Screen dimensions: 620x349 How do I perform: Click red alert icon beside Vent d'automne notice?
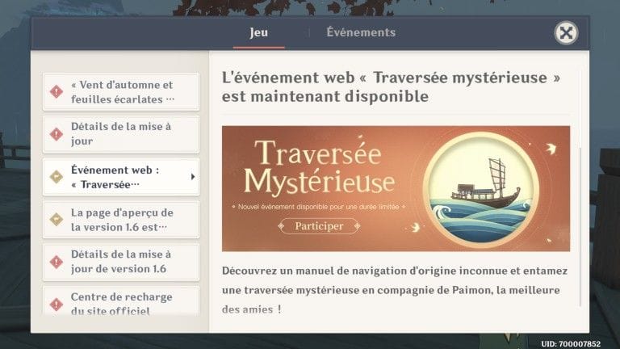click(x=57, y=92)
